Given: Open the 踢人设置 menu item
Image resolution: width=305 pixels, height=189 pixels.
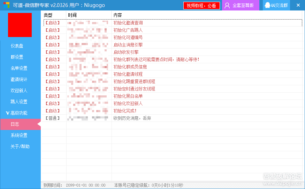Looking at the screenshot, I should 21,102.
